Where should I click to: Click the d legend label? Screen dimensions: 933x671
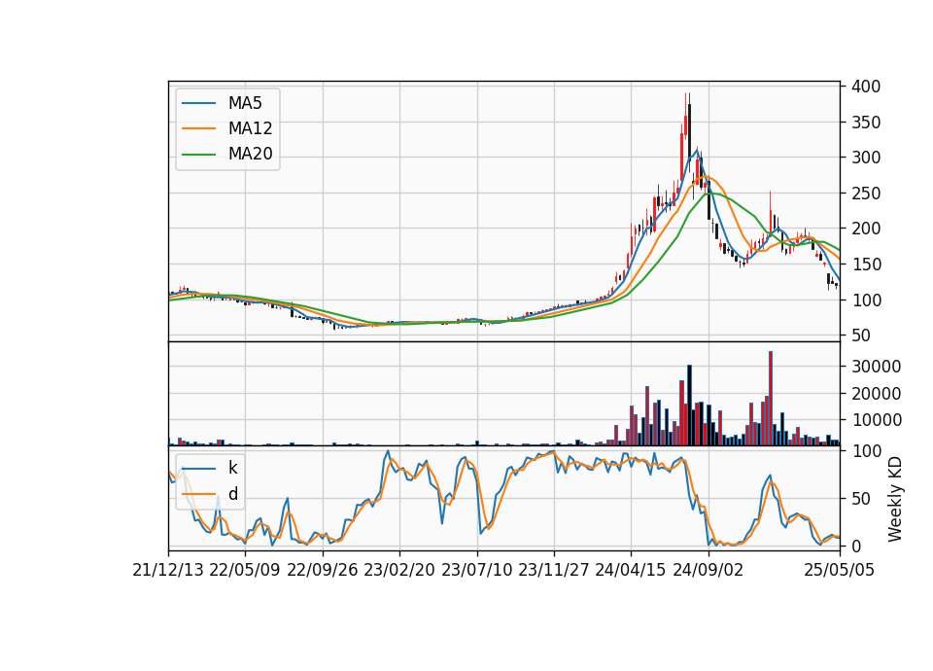click(x=232, y=494)
